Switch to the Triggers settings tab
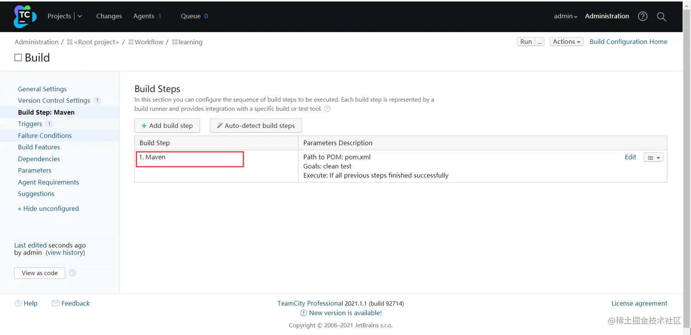Viewport: 691px width, 335px height. [x=30, y=124]
